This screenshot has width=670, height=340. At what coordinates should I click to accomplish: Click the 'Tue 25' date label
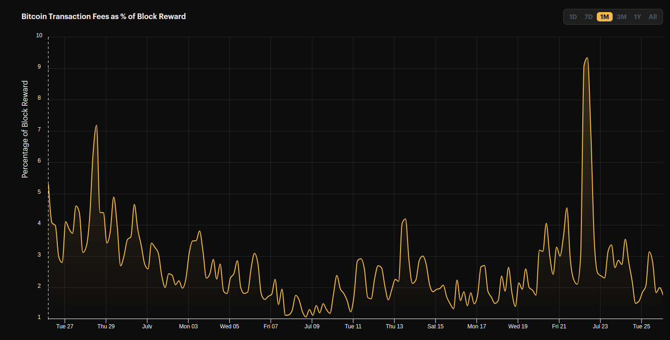tap(642, 326)
